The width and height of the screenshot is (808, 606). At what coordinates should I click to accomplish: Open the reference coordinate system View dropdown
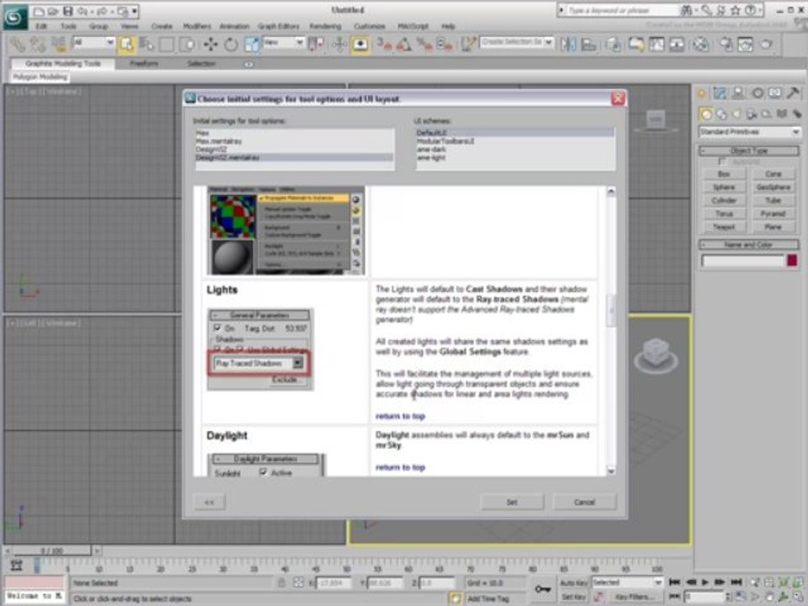click(283, 42)
